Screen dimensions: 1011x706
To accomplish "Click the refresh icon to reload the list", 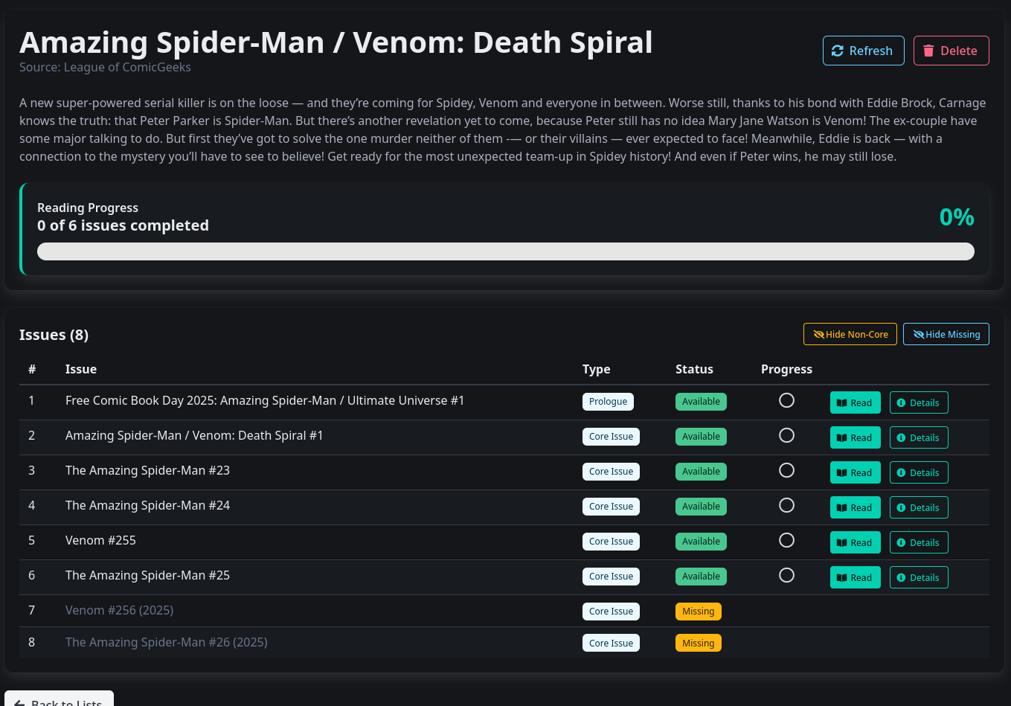I will [839, 51].
